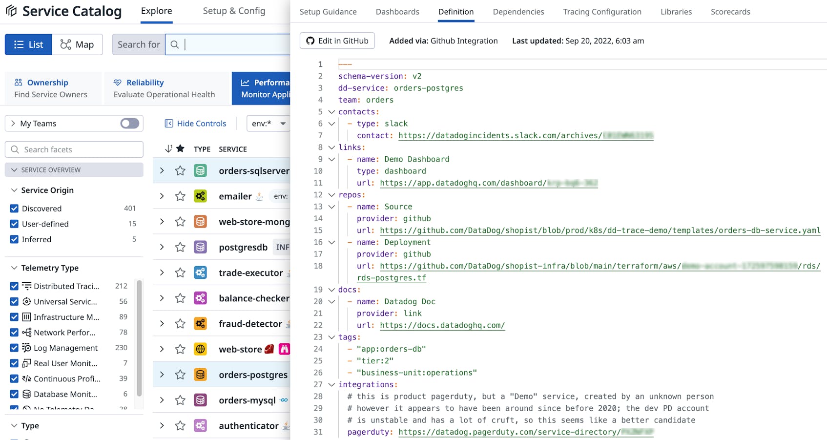Star the orders-sqlserver service
This screenshot has height=440, width=827.
pyautogui.click(x=180, y=170)
